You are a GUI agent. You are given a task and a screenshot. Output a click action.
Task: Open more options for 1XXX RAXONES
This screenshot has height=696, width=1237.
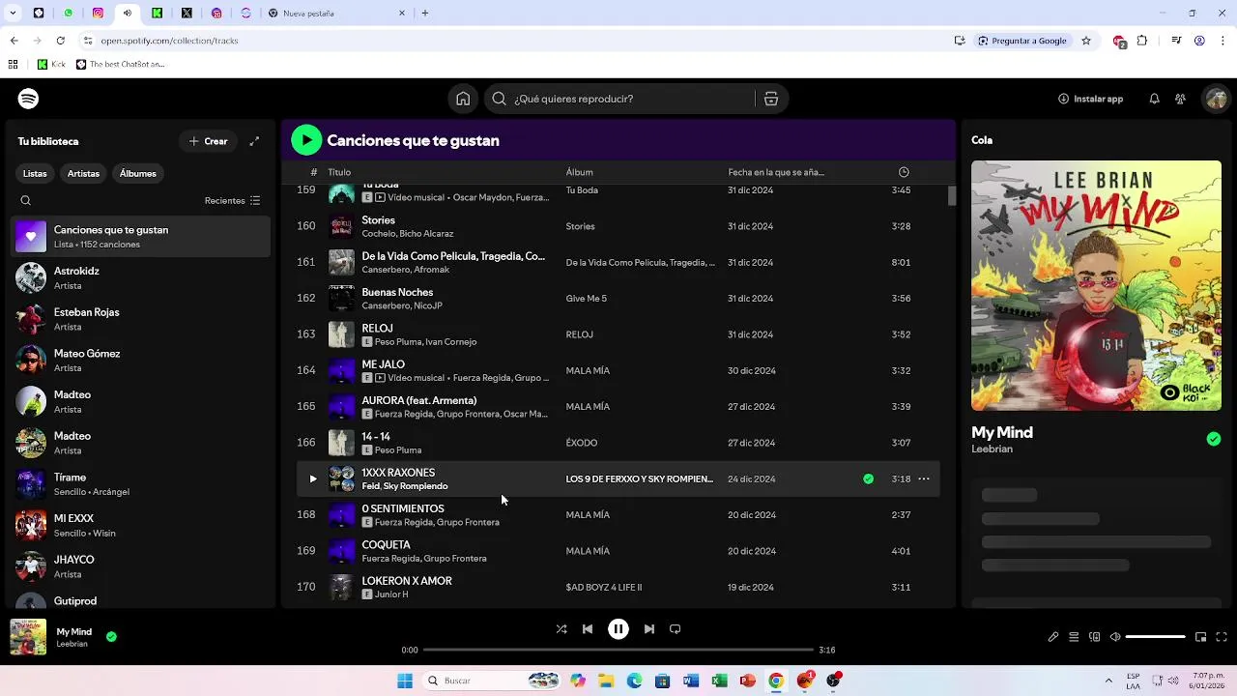pos(924,478)
